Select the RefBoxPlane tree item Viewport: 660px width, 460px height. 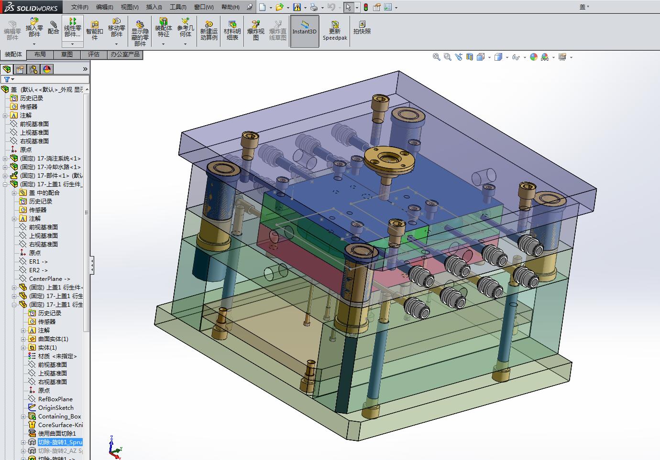[55, 399]
